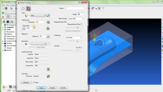This screenshot has height=92, width=163.
Task: Click the tool icon in the bottom toolbar
Action: tap(4, 87)
